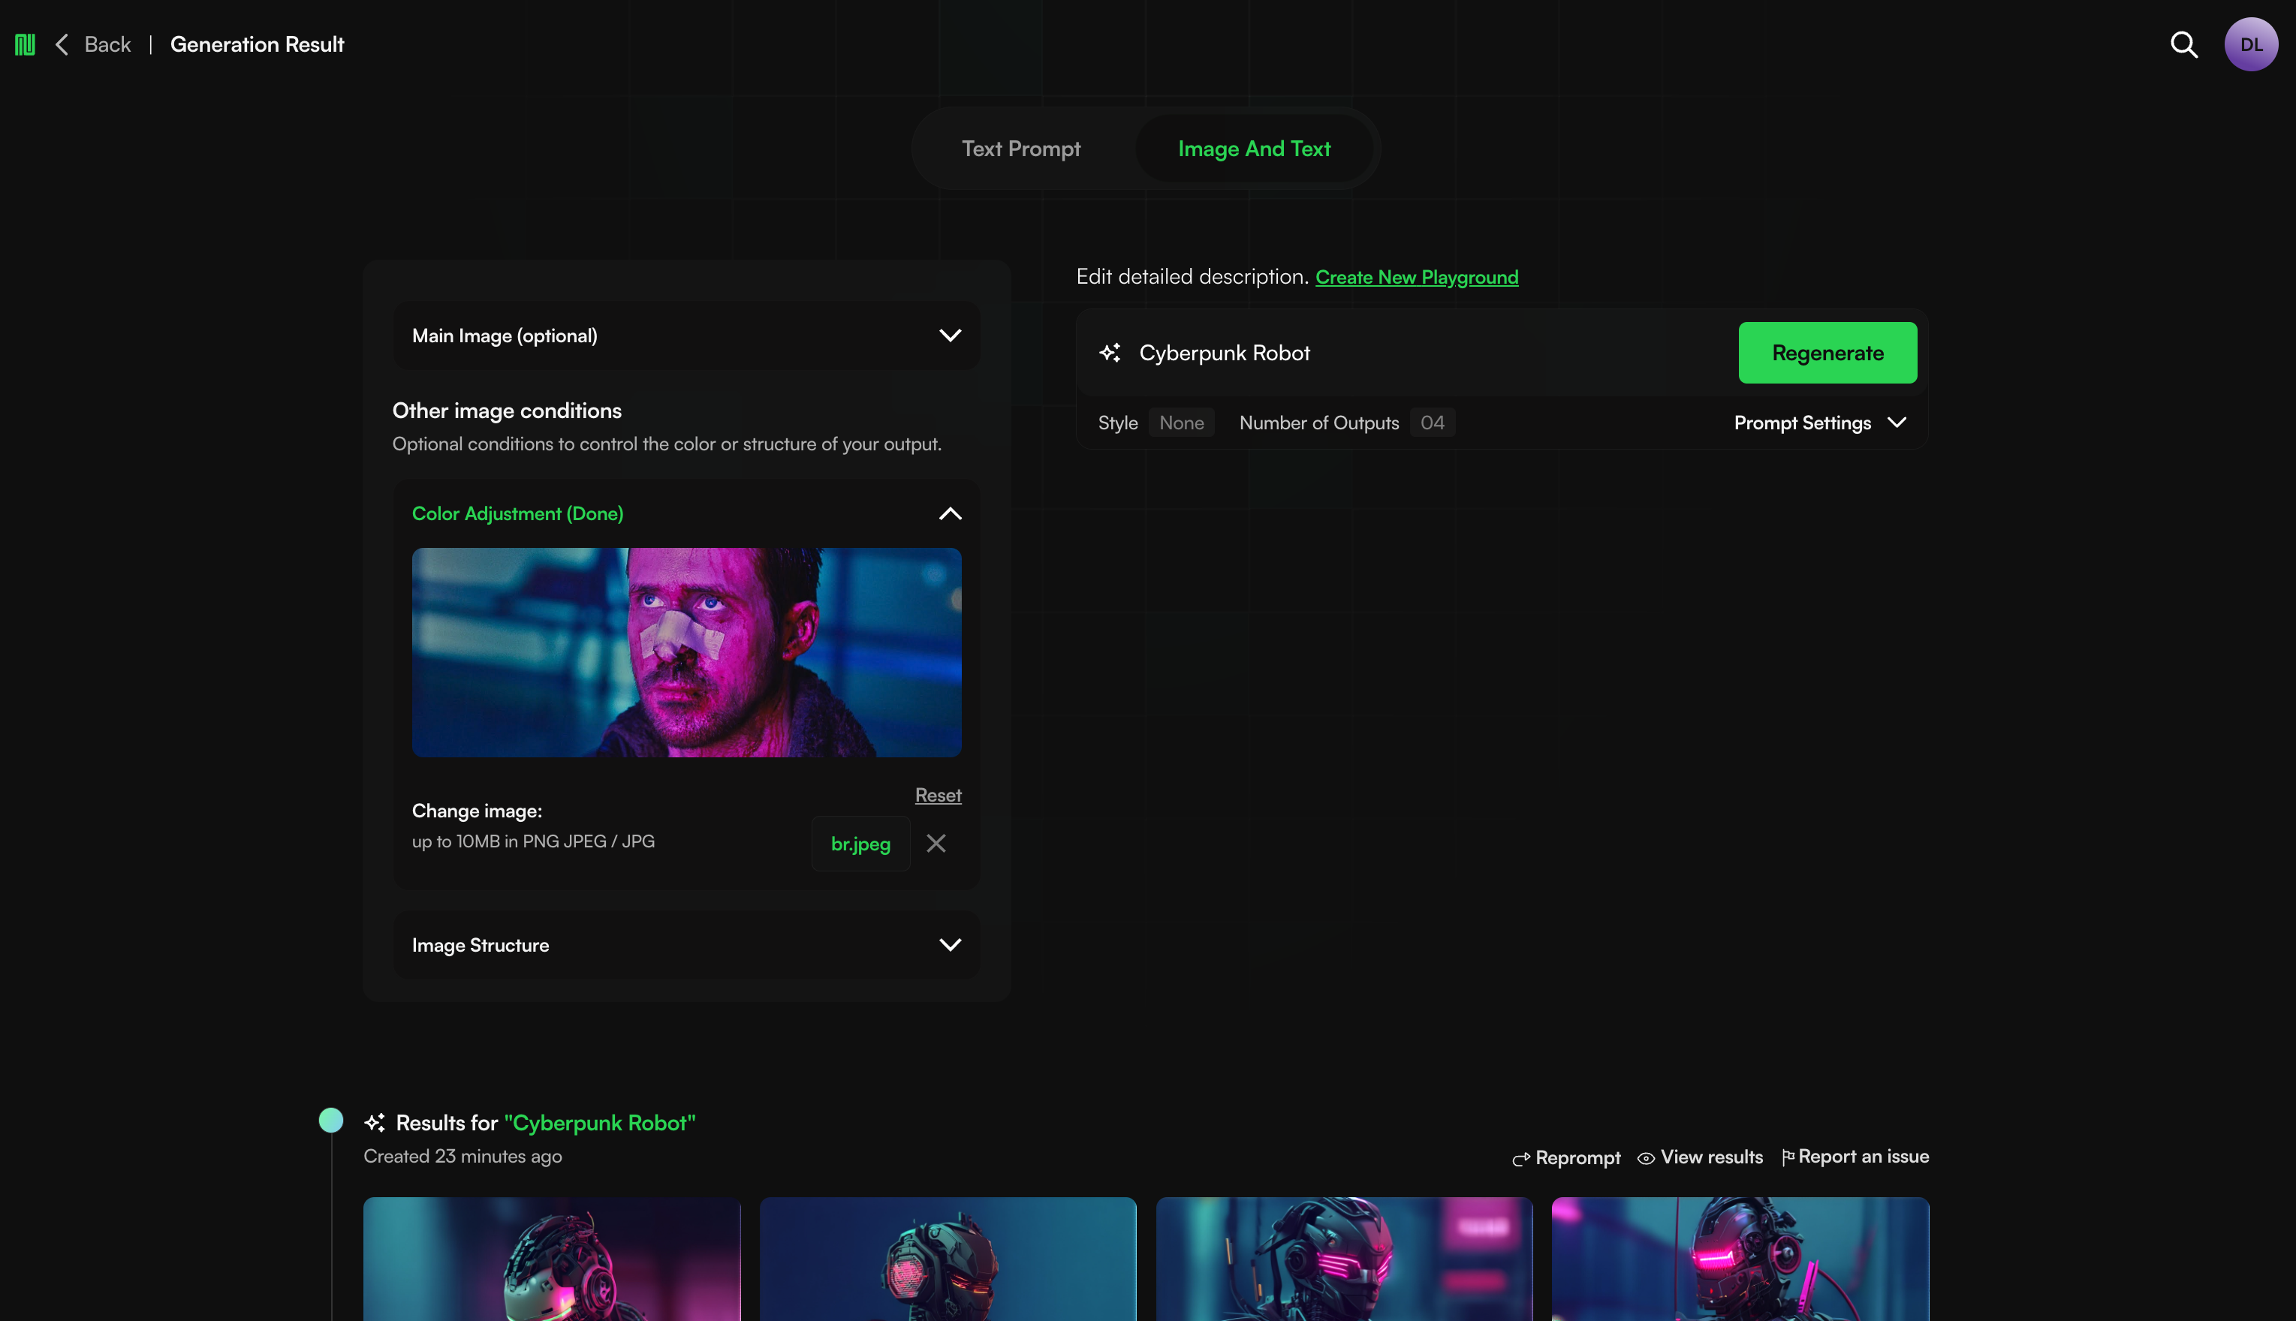Remove br.jpeg with the X icon
This screenshot has width=2296, height=1321.
tap(936, 844)
